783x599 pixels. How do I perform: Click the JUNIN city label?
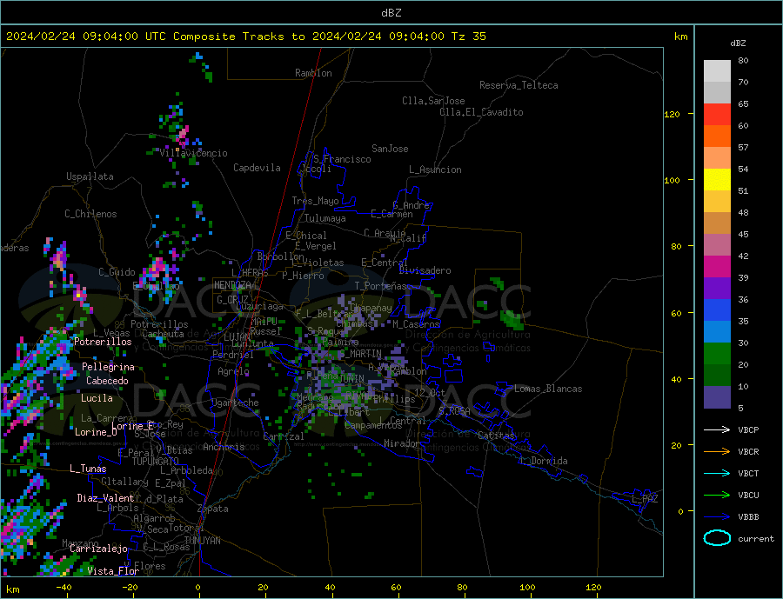click(351, 379)
